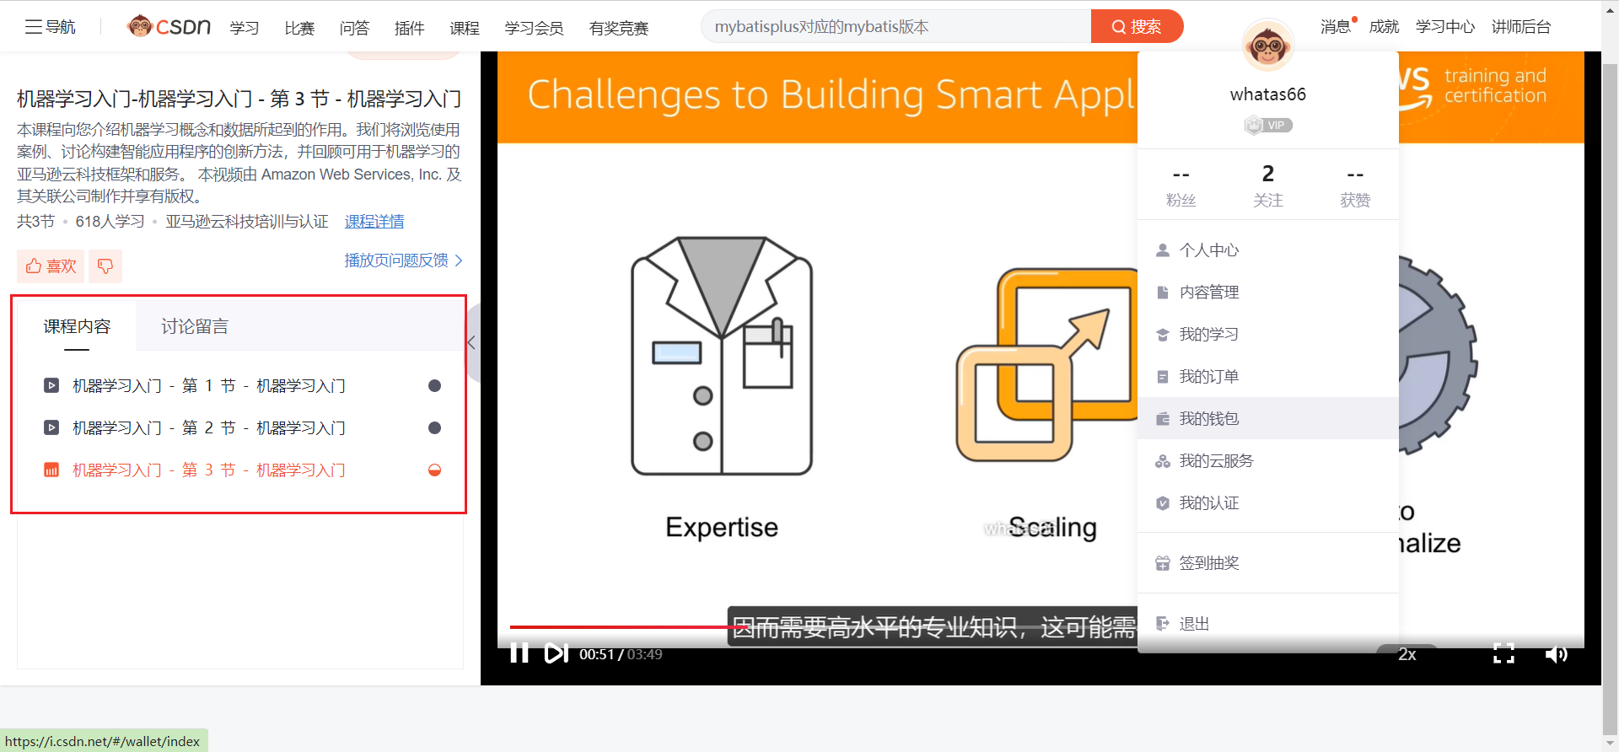Pause the video playback
Screen dimensions: 1619x752
519,653
